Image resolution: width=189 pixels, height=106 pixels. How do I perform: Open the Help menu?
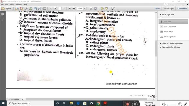pos(25,5)
